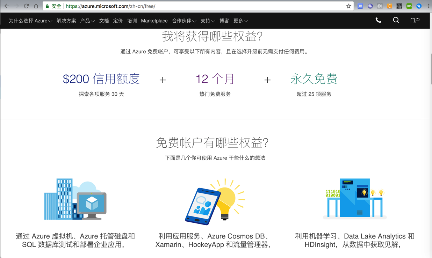Click the 热门免费服务 text
This screenshot has height=258, width=432.
click(x=215, y=94)
